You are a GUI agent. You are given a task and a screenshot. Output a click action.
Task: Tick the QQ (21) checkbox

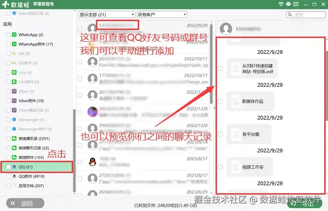pyautogui.click(x=8, y=167)
